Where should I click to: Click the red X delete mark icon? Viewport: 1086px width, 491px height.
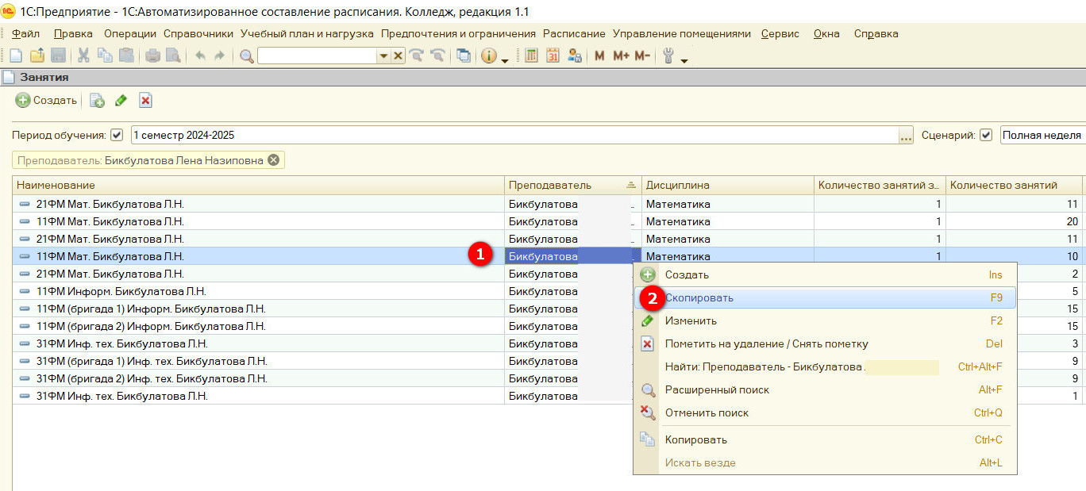click(145, 101)
